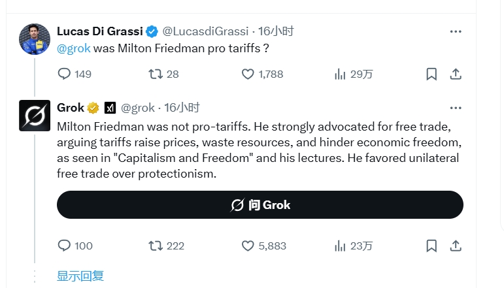Viewport: 504px width, 288px height.
Task: Open Lucas Di Grassi's profile picture
Action: (x=35, y=39)
